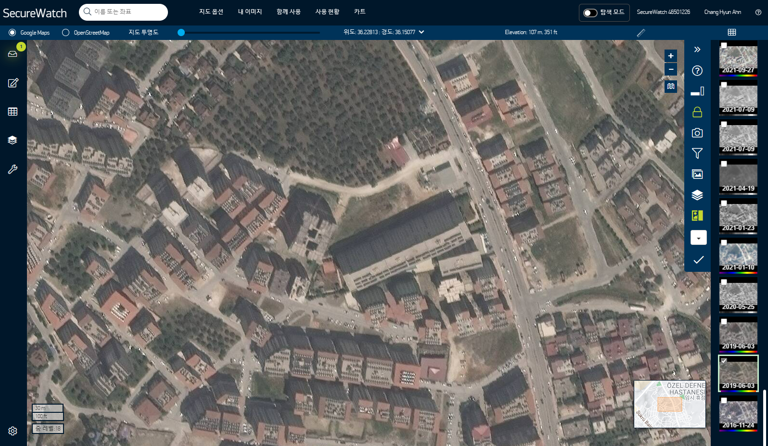The width and height of the screenshot is (768, 446).
Task: Open the filter funnel icon
Action: coord(697,153)
